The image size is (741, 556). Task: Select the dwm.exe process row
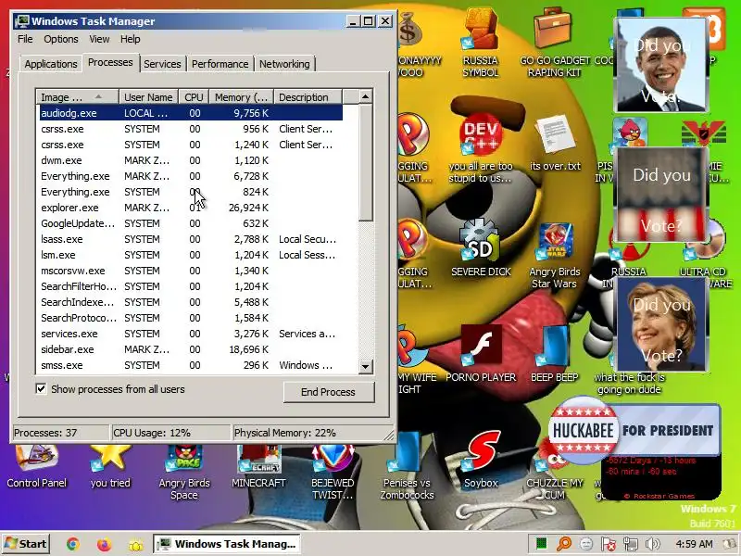(x=191, y=160)
